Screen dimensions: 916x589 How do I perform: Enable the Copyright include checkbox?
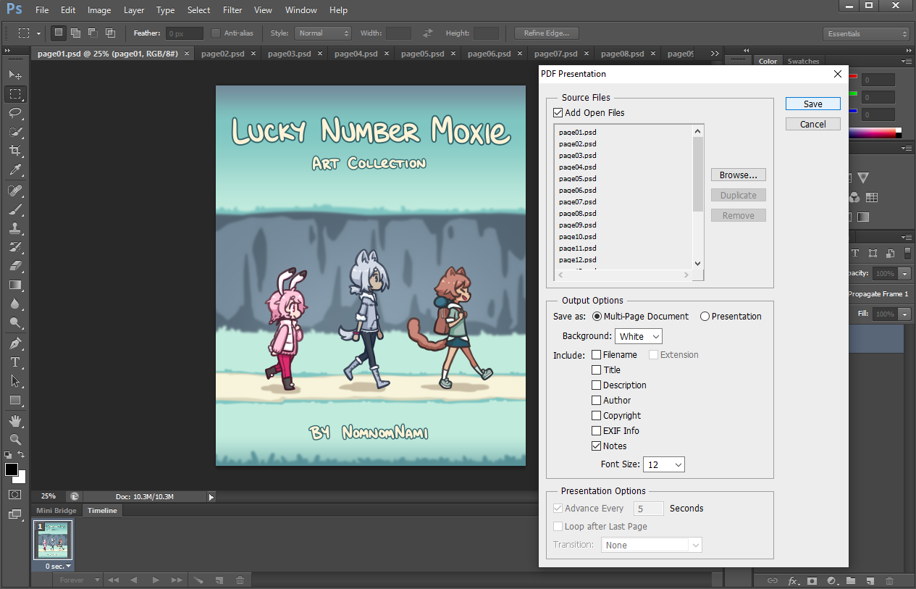(x=597, y=415)
